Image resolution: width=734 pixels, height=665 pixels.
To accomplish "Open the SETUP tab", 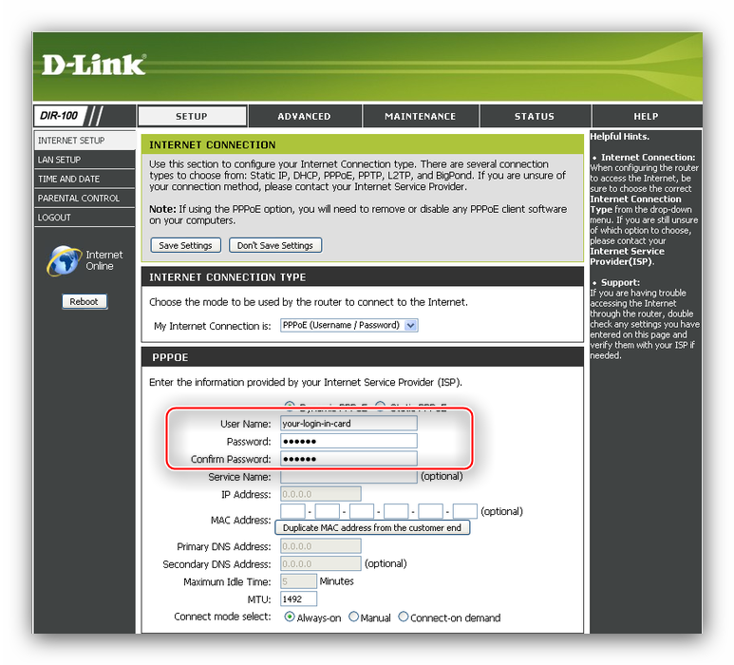I will coord(192,116).
